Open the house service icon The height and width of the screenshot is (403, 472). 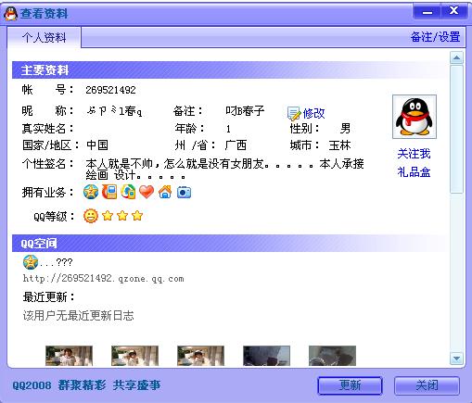point(165,192)
